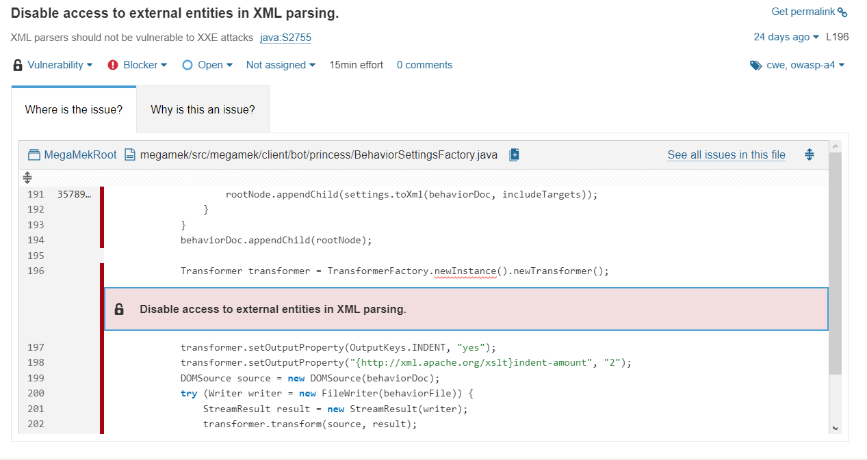Click the red Blocker severity icon
Screen dimensions: 867x460
click(112, 65)
